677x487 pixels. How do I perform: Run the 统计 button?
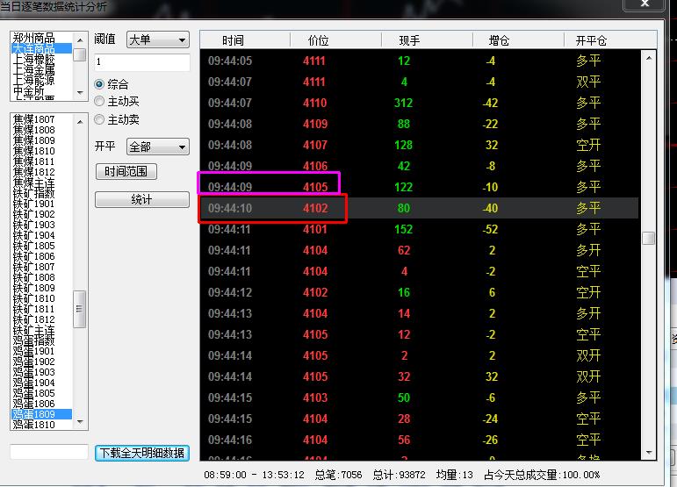click(x=141, y=200)
